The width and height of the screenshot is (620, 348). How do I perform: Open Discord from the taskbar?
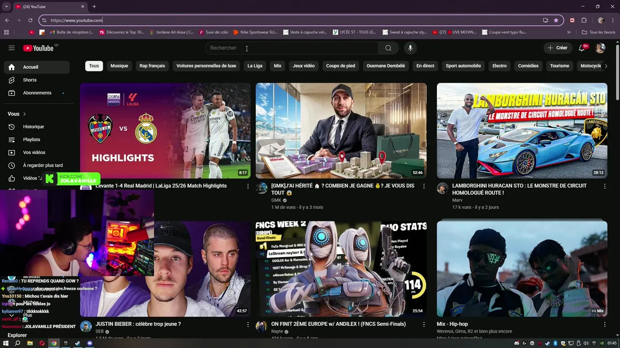click(x=90, y=343)
